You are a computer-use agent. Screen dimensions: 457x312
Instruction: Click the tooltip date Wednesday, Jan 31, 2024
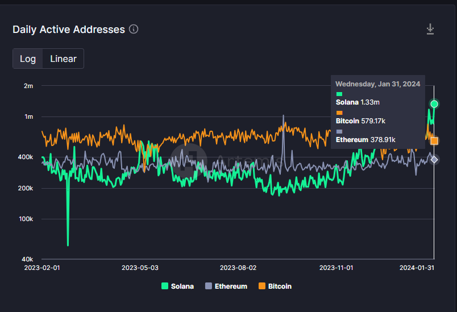point(378,84)
